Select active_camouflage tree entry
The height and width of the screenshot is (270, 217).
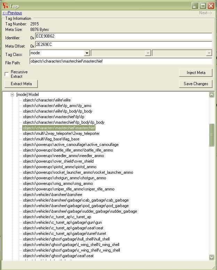tap(71, 145)
